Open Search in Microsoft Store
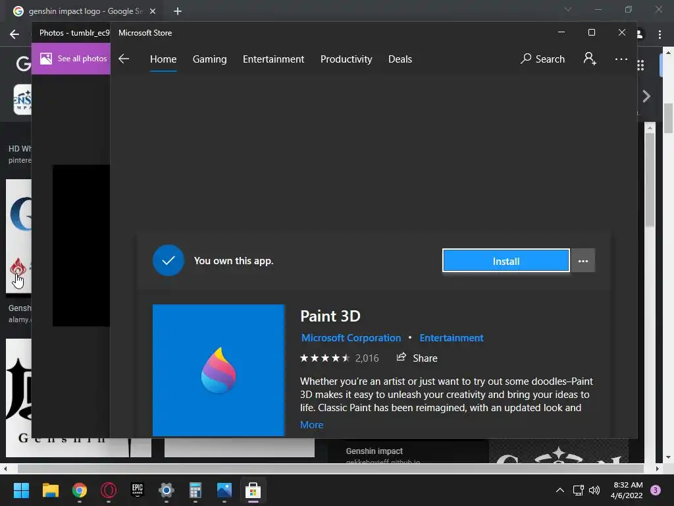This screenshot has height=506, width=674. 542,59
